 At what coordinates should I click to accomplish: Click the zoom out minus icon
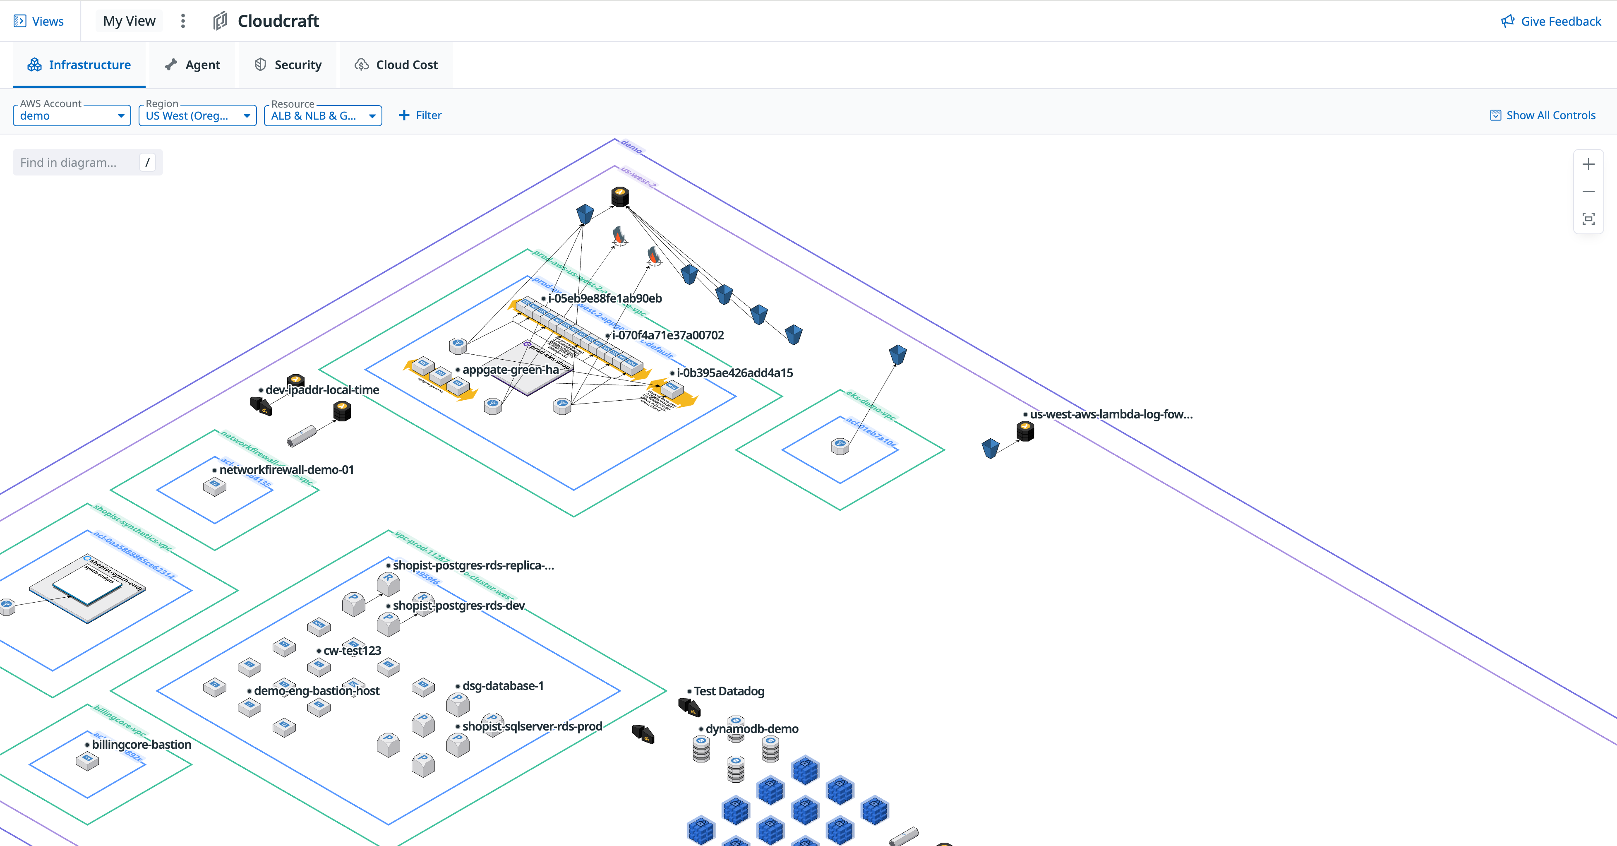[x=1588, y=192]
